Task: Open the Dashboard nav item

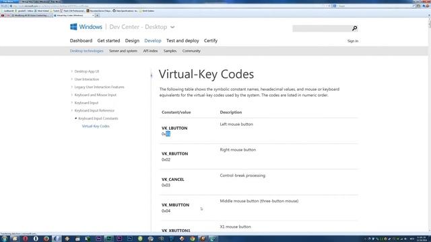Action: (81, 40)
